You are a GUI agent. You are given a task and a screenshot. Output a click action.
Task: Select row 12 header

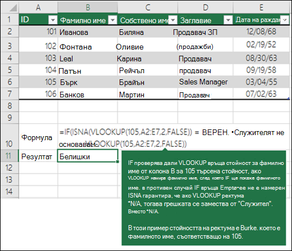10,168
